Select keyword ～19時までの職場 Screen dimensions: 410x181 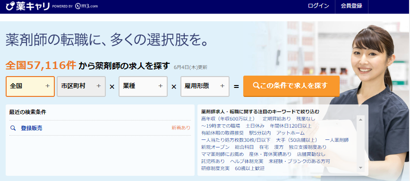[221, 126]
